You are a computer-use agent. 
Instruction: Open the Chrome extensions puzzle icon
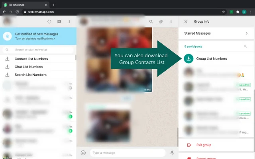238,12
